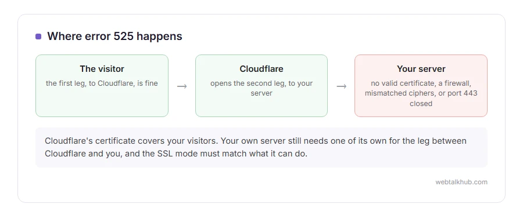This screenshot has height=215, width=523.
Task: Click the webtalkhub.com credit text
Action: point(461,182)
